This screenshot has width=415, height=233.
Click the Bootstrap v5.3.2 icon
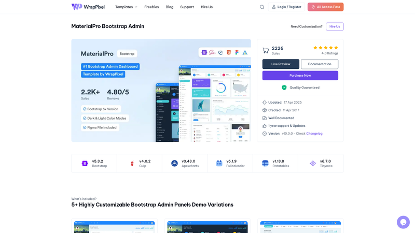[85, 163]
